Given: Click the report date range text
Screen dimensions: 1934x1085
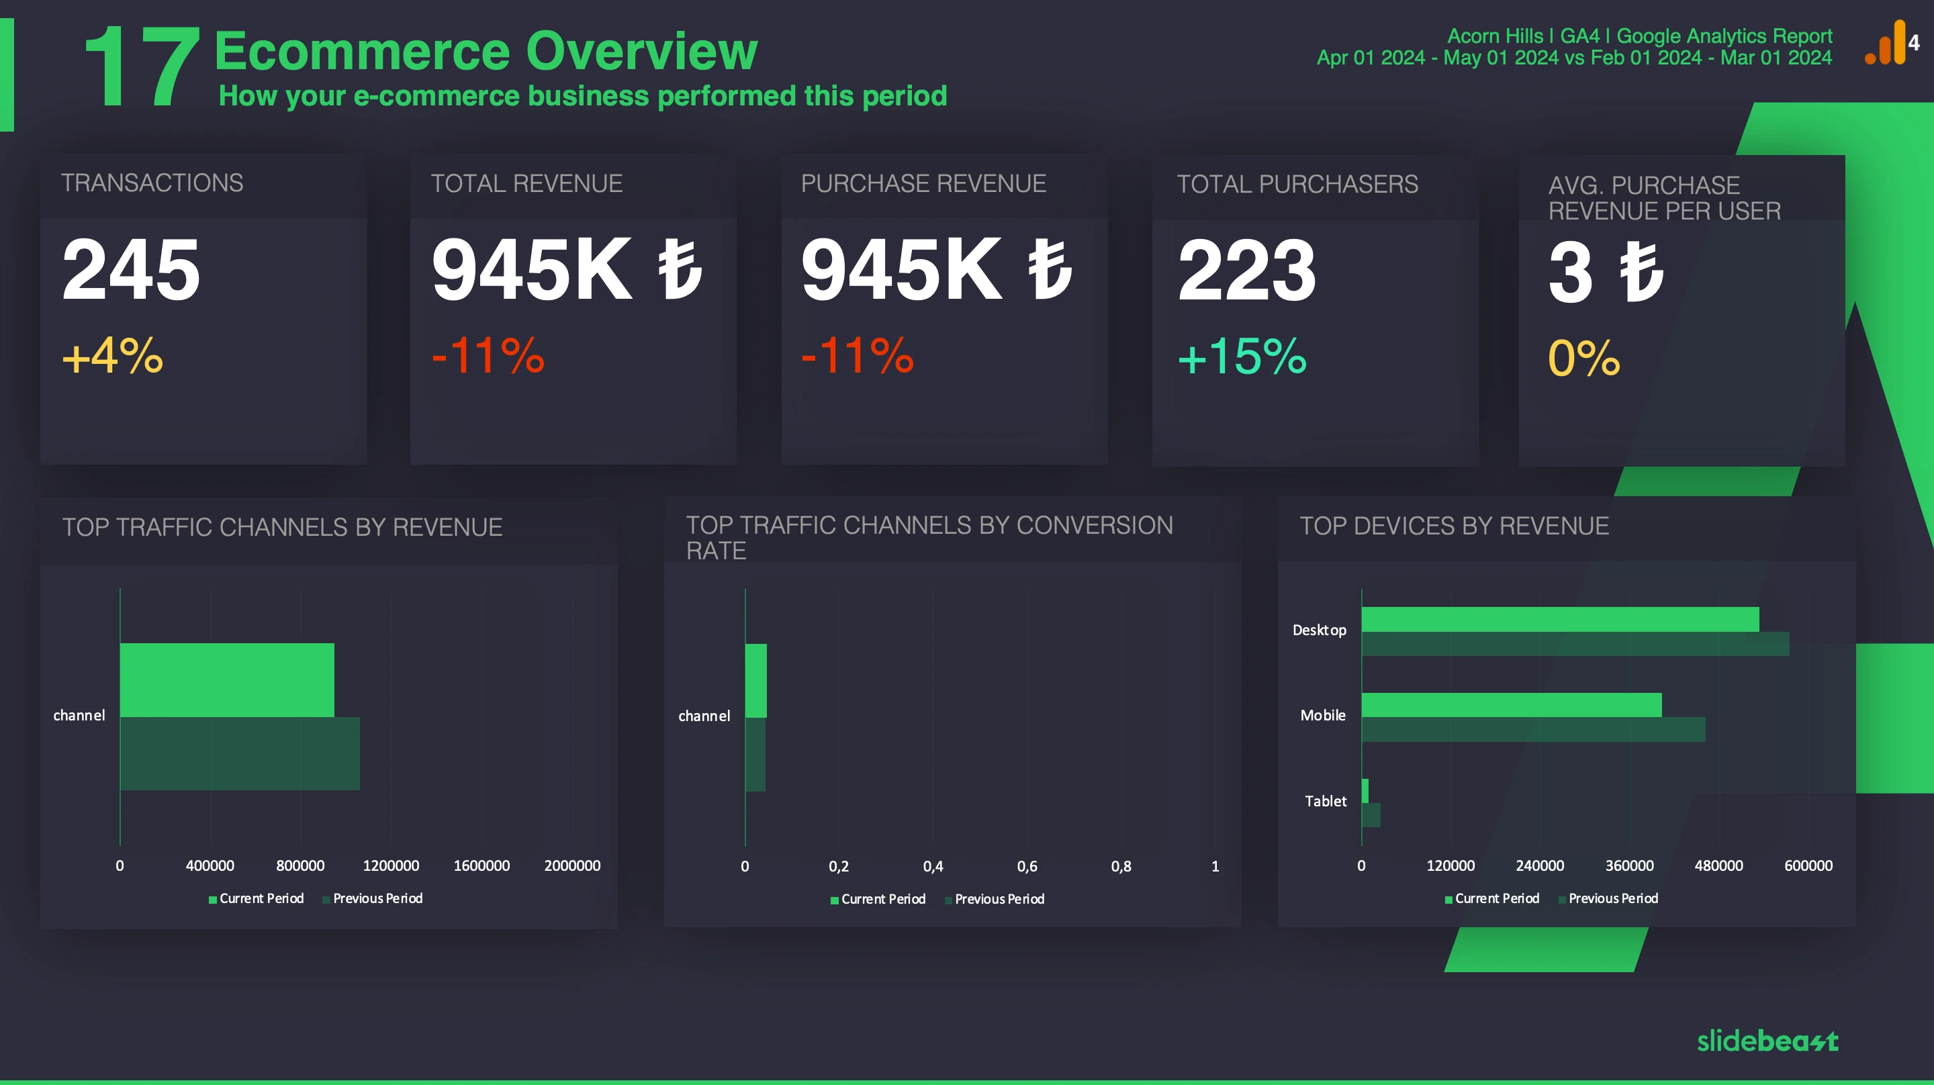Looking at the screenshot, I should point(1574,58).
